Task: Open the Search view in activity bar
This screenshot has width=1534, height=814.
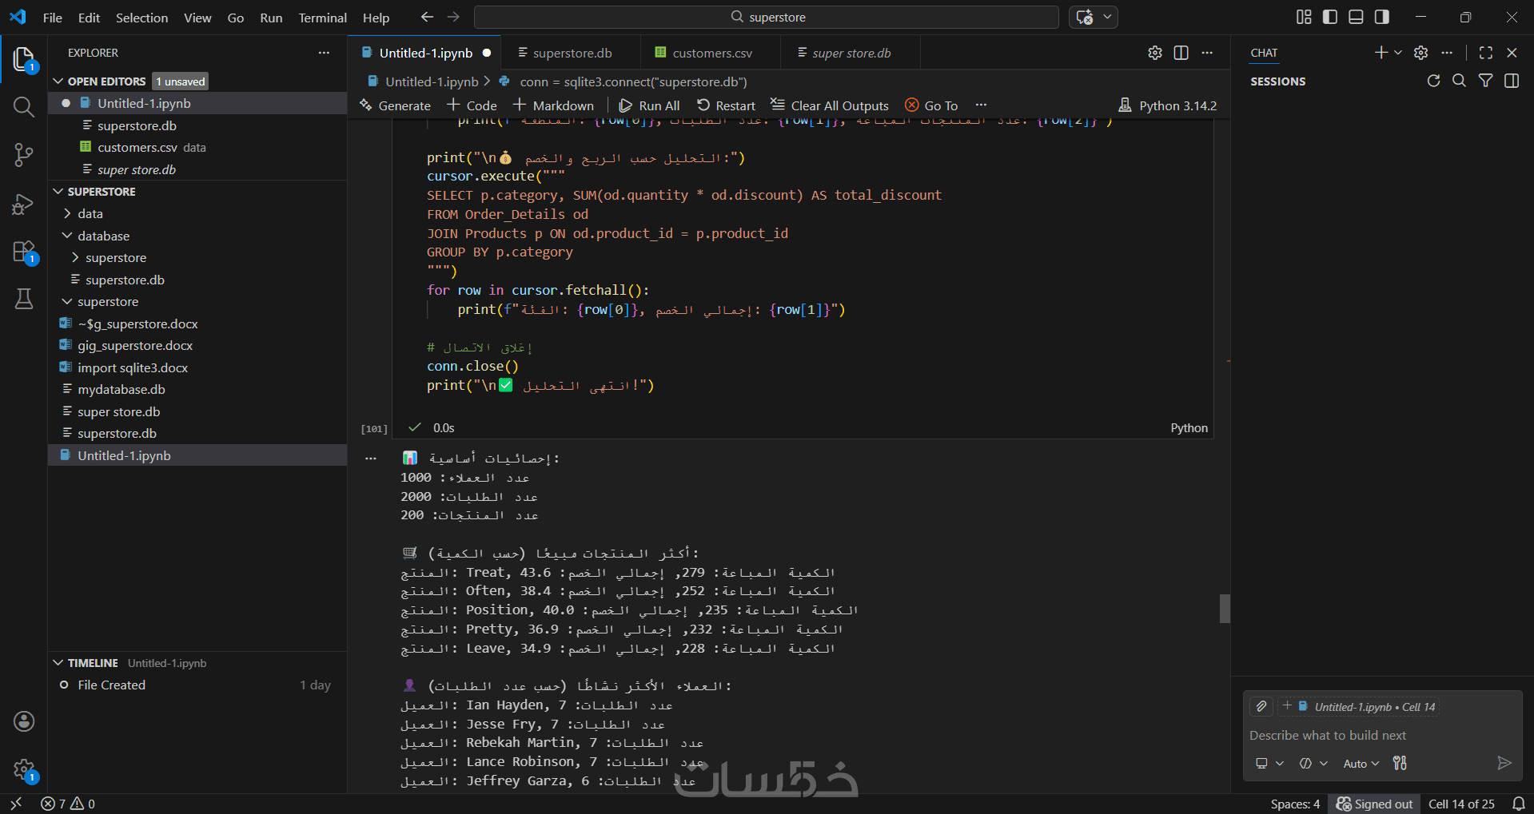Action: pos(24,107)
